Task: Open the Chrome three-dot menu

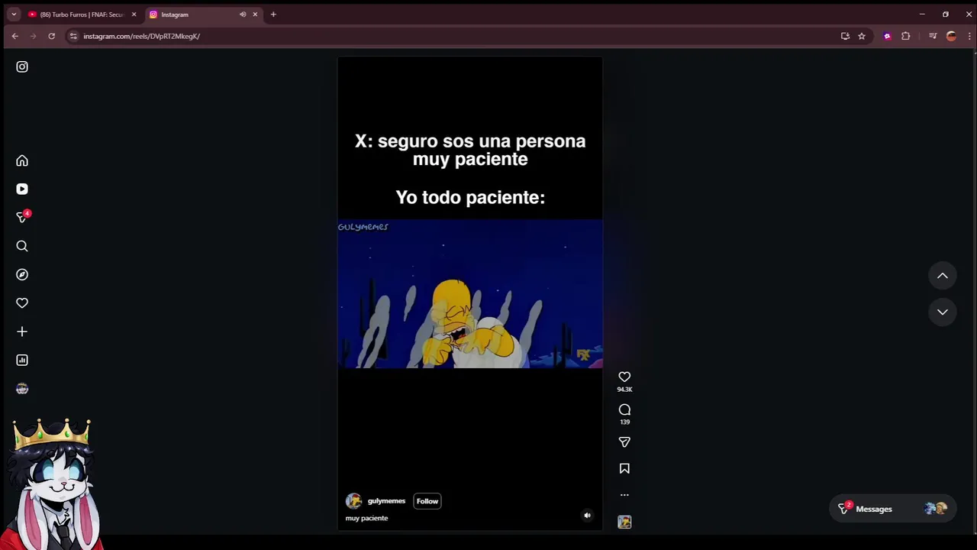Action: click(x=969, y=36)
